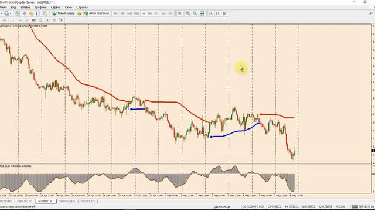Open the Data Window crosshair-target icon
375x211 pixels.
(24, 13)
